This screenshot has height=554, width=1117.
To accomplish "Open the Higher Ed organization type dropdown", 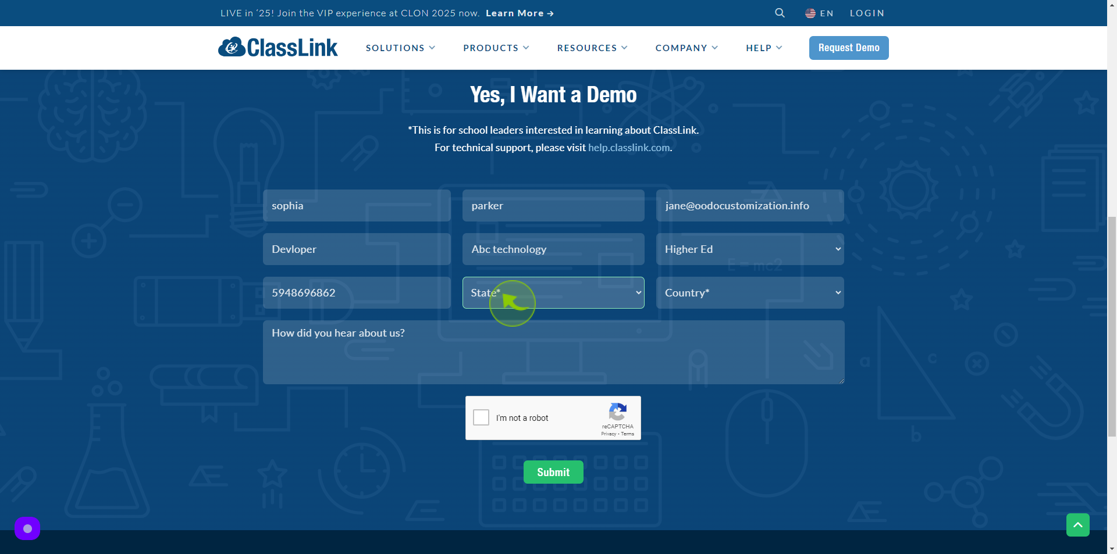I will click(x=750, y=249).
